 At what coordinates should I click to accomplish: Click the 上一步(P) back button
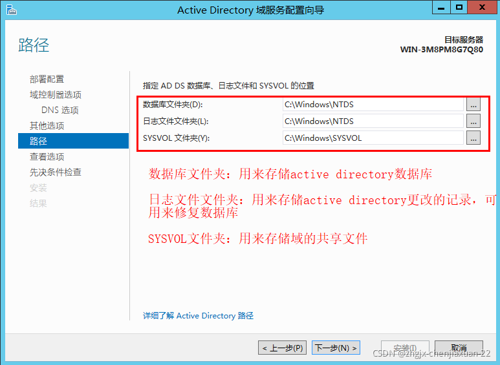click(x=282, y=348)
